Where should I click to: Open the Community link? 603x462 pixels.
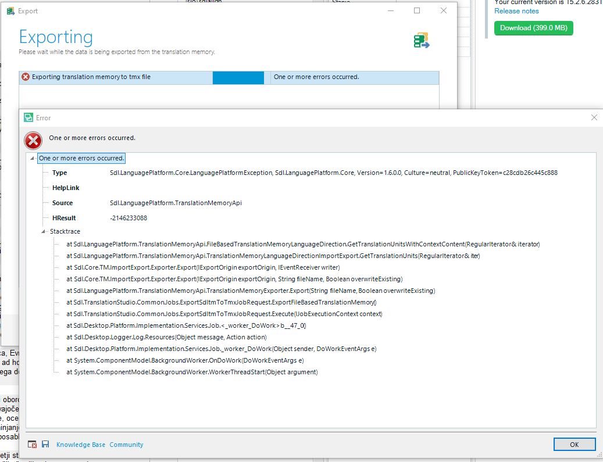tap(126, 445)
